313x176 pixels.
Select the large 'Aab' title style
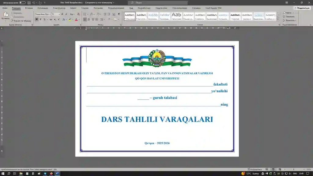coord(177,16)
